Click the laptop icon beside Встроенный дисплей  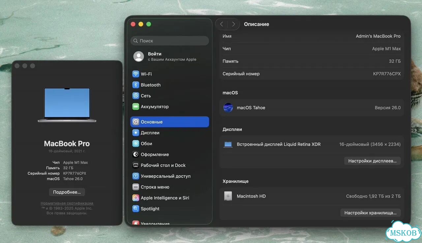click(228, 144)
